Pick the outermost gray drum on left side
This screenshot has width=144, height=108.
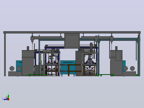click(x=12, y=68)
